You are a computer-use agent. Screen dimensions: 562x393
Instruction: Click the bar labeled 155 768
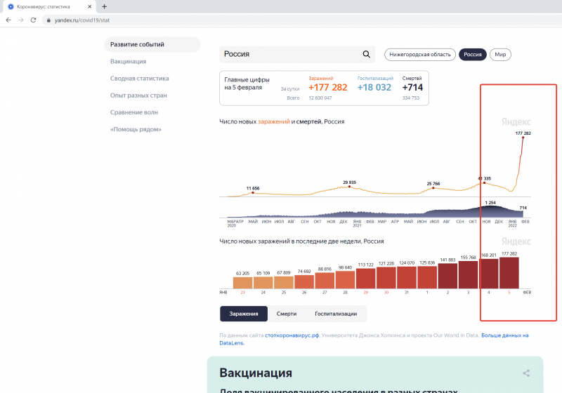[468, 274]
